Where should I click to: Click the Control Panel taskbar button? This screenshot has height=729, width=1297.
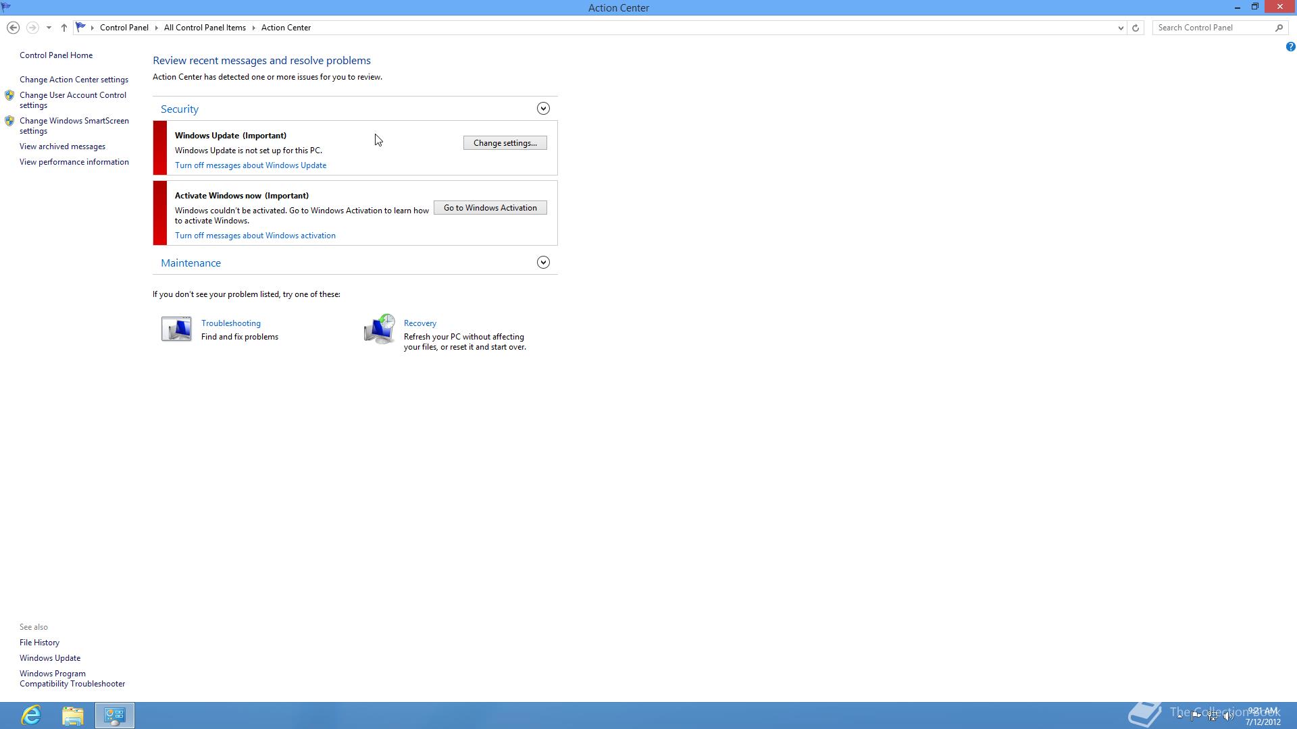(x=115, y=715)
